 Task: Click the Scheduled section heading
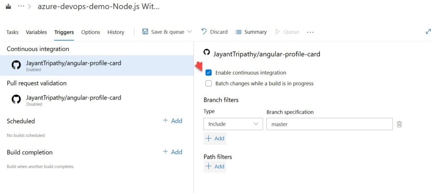(21, 121)
